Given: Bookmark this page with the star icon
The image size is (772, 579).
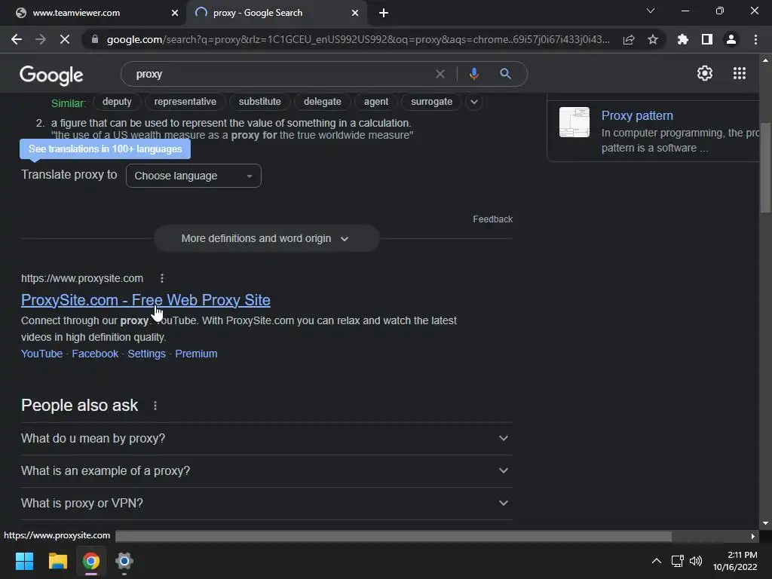Looking at the screenshot, I should click(653, 39).
